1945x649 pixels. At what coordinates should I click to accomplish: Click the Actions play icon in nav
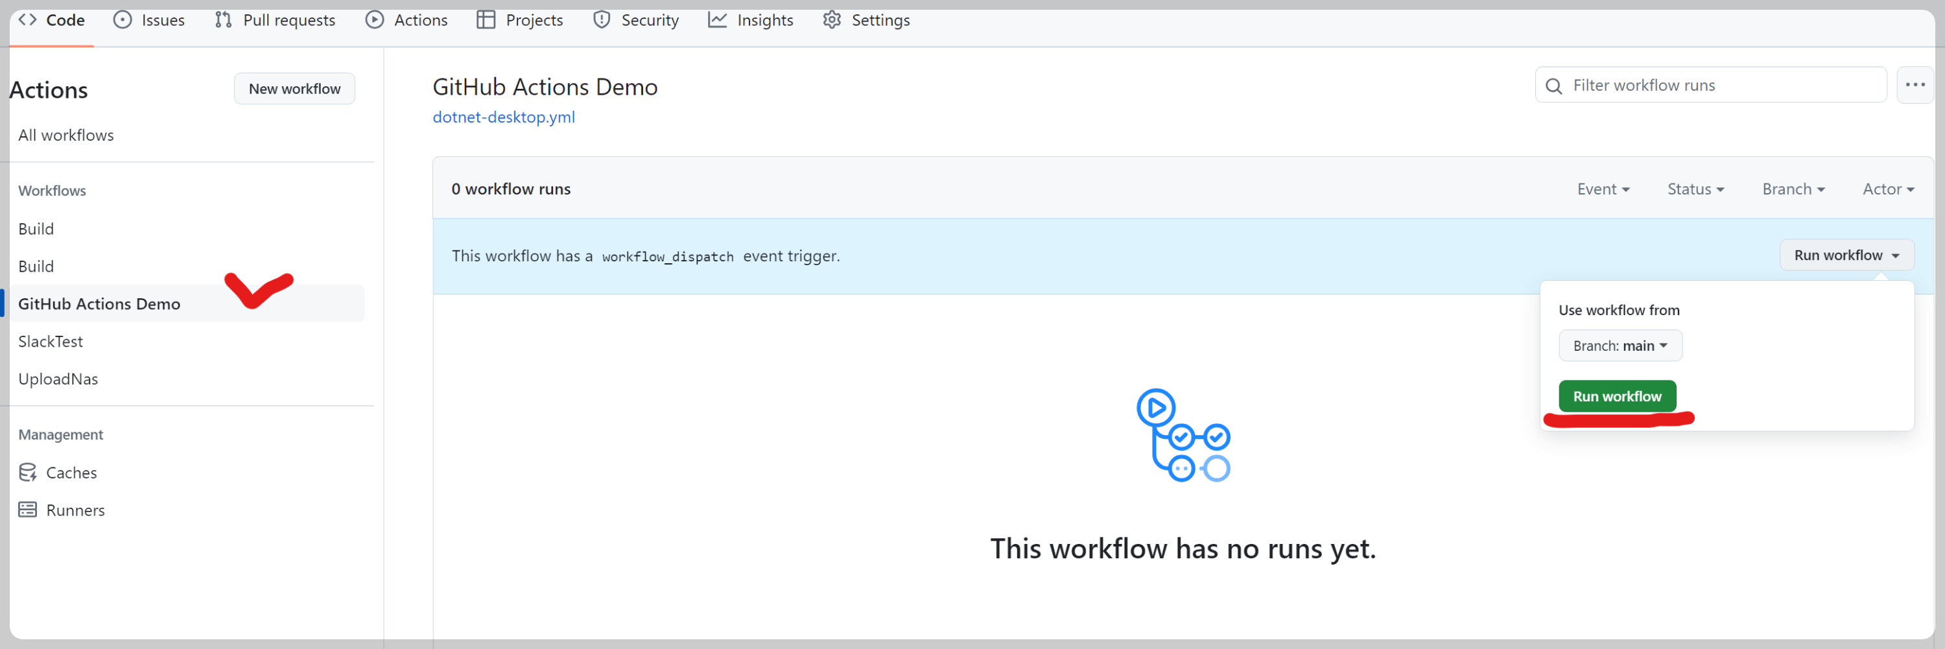click(375, 20)
